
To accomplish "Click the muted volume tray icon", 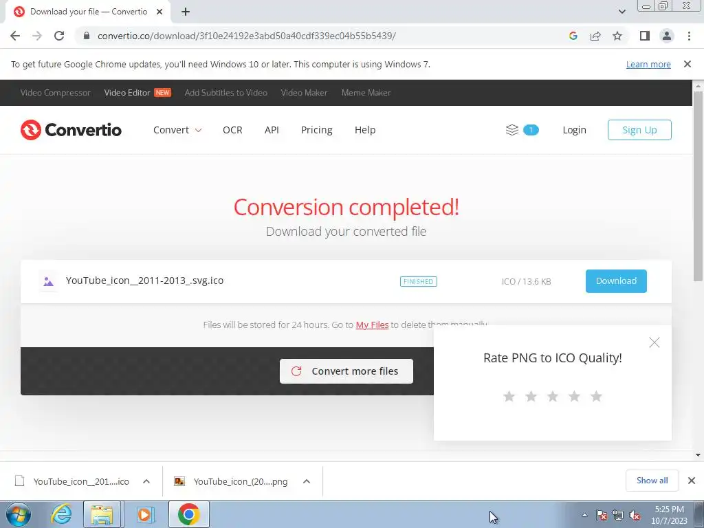I will (635, 515).
